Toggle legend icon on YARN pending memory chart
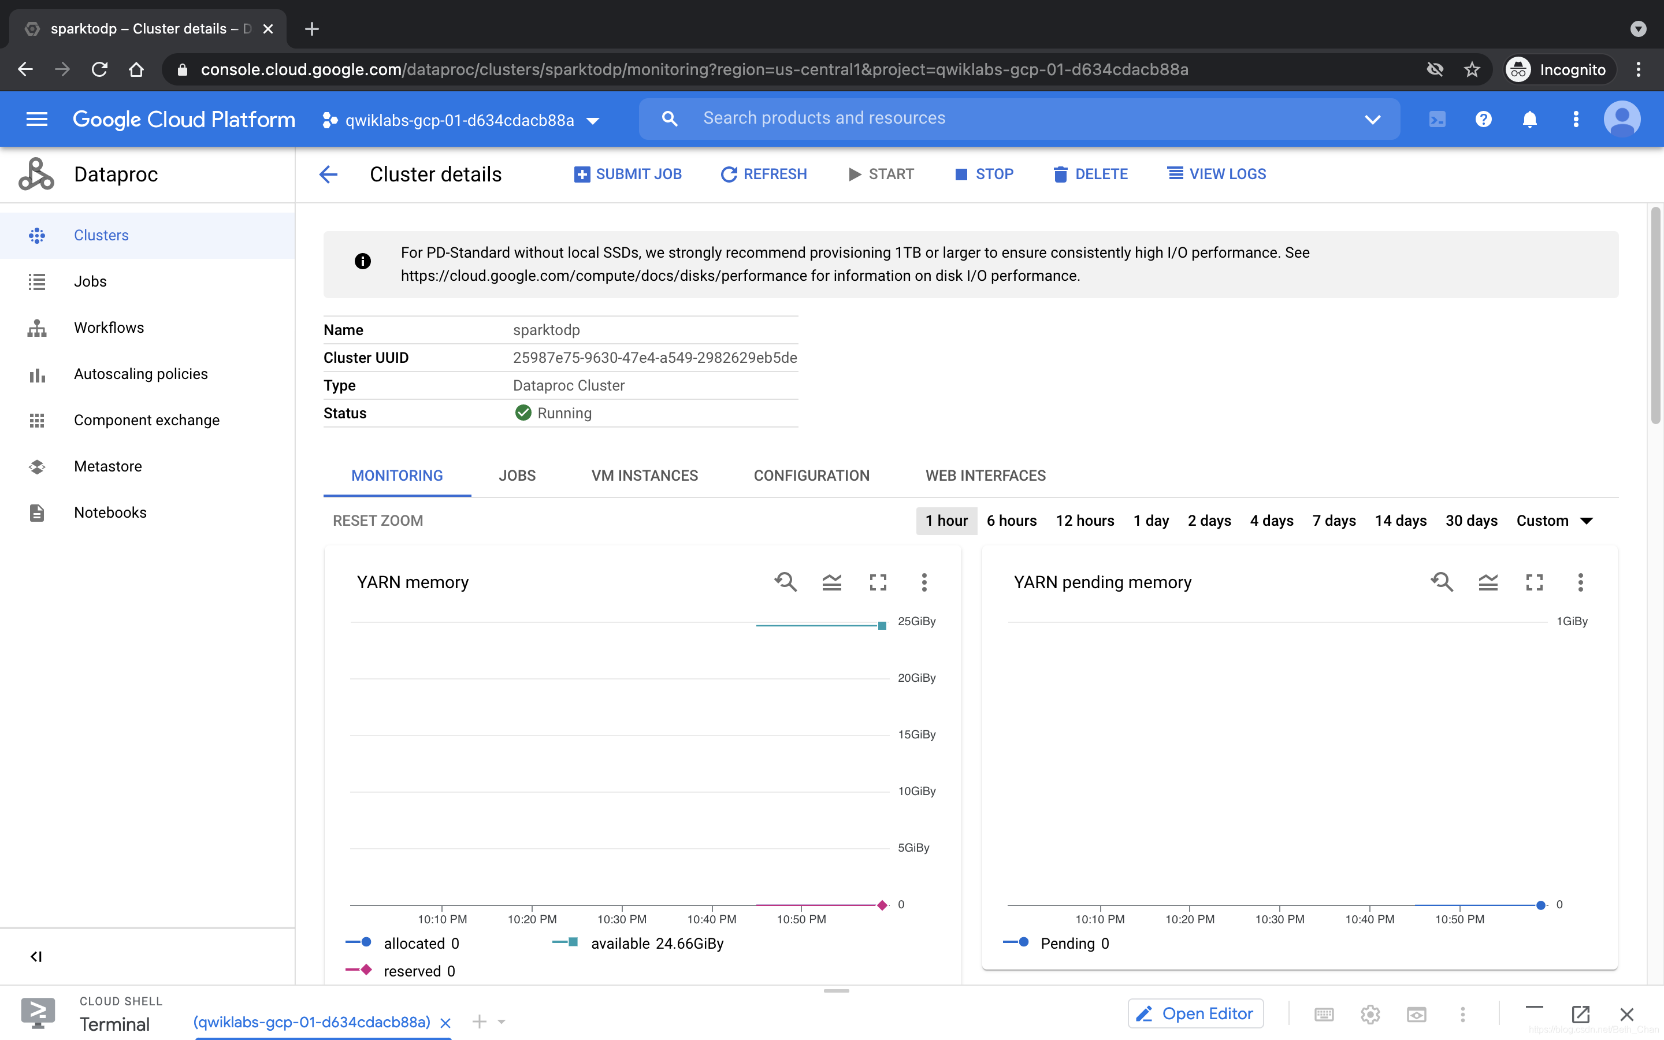Screen dimensions: 1664x1040 [1488, 582]
